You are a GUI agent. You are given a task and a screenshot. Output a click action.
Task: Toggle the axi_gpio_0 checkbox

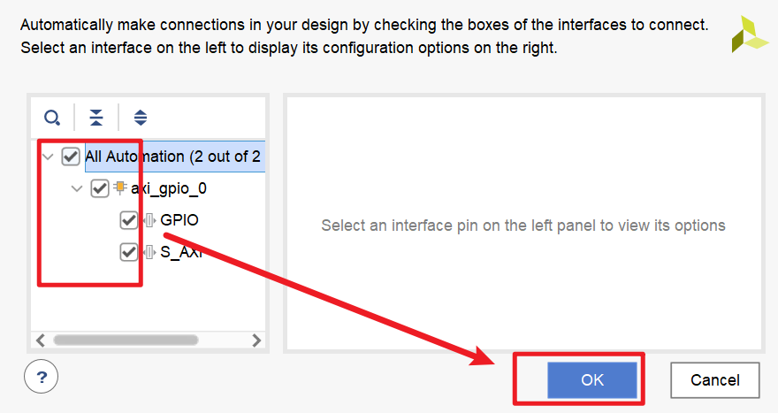(x=100, y=188)
